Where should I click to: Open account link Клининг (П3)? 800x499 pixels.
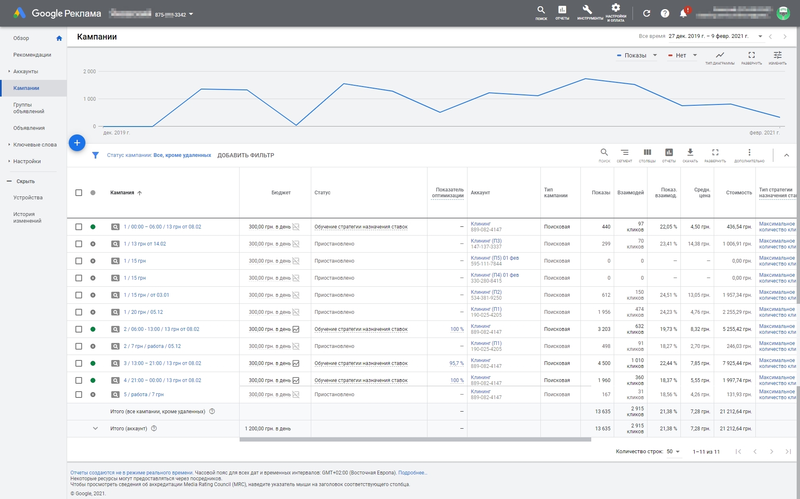486,241
